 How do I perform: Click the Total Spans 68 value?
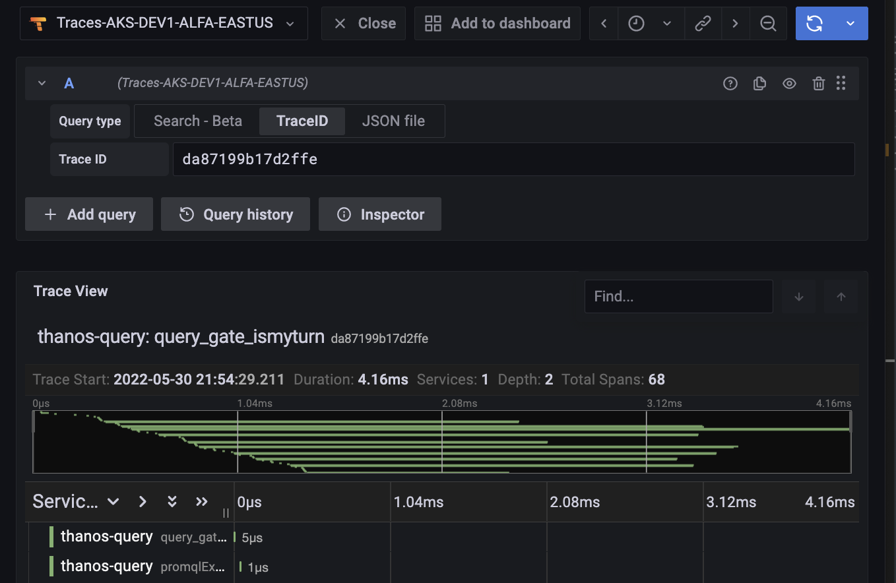point(656,379)
